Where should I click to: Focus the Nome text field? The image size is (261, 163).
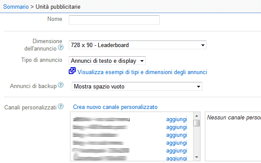[114, 20]
